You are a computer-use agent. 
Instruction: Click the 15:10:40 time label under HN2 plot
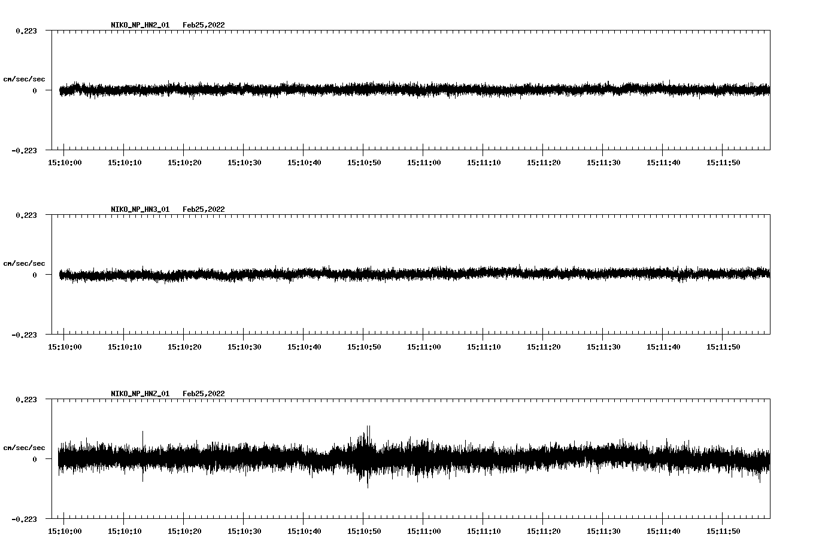(x=304, y=163)
